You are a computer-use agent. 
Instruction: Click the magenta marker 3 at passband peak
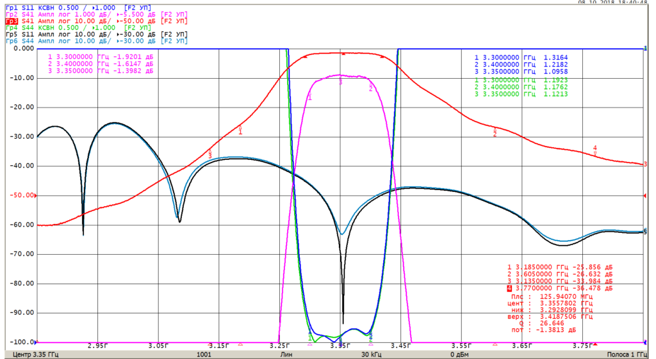[x=340, y=80]
